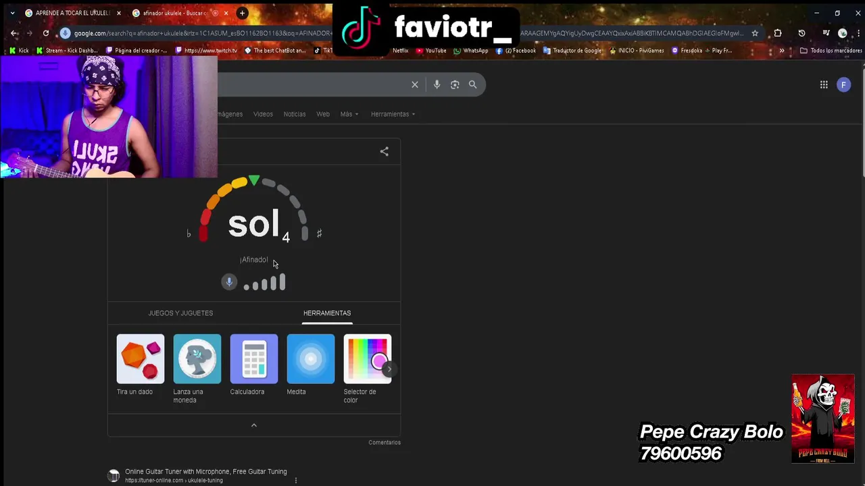The width and height of the screenshot is (865, 486).
Task: Open Stream - Kick Dashboard bookmark
Action: pyautogui.click(x=68, y=51)
